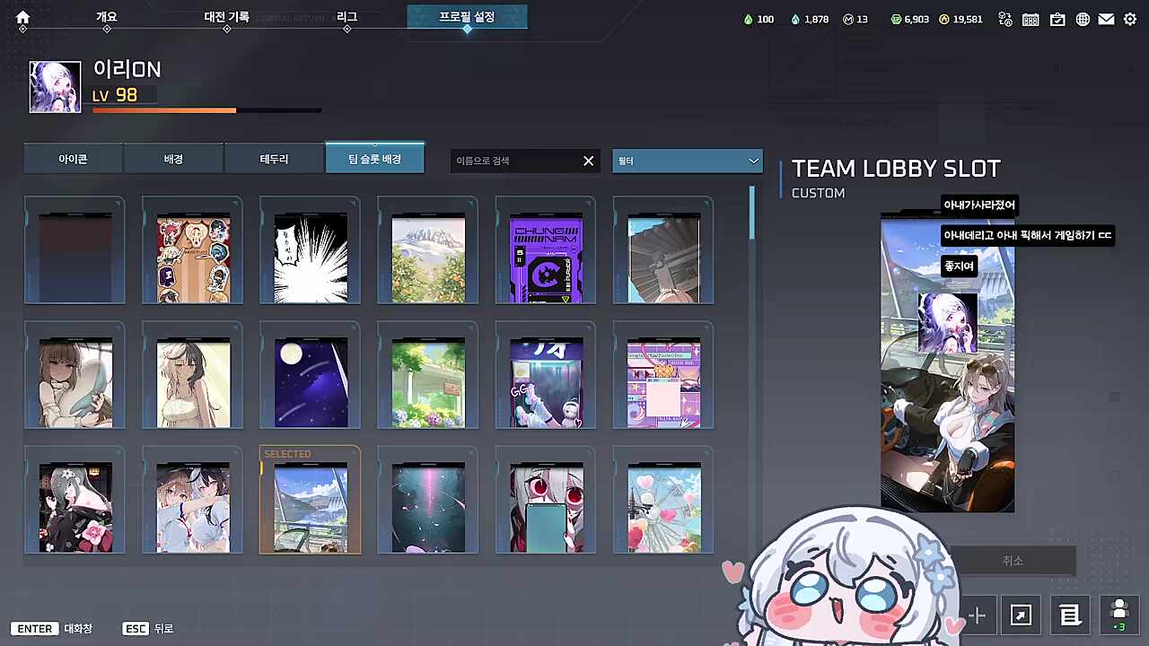Switch to the 아이콘 tab
This screenshot has width=1149, height=646.
click(x=74, y=159)
